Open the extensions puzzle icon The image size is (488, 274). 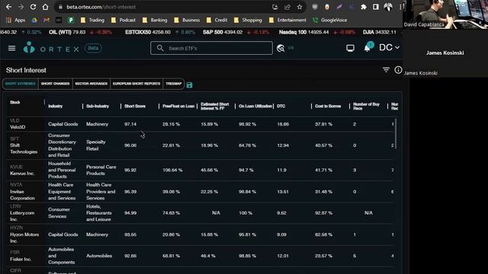(364, 7)
